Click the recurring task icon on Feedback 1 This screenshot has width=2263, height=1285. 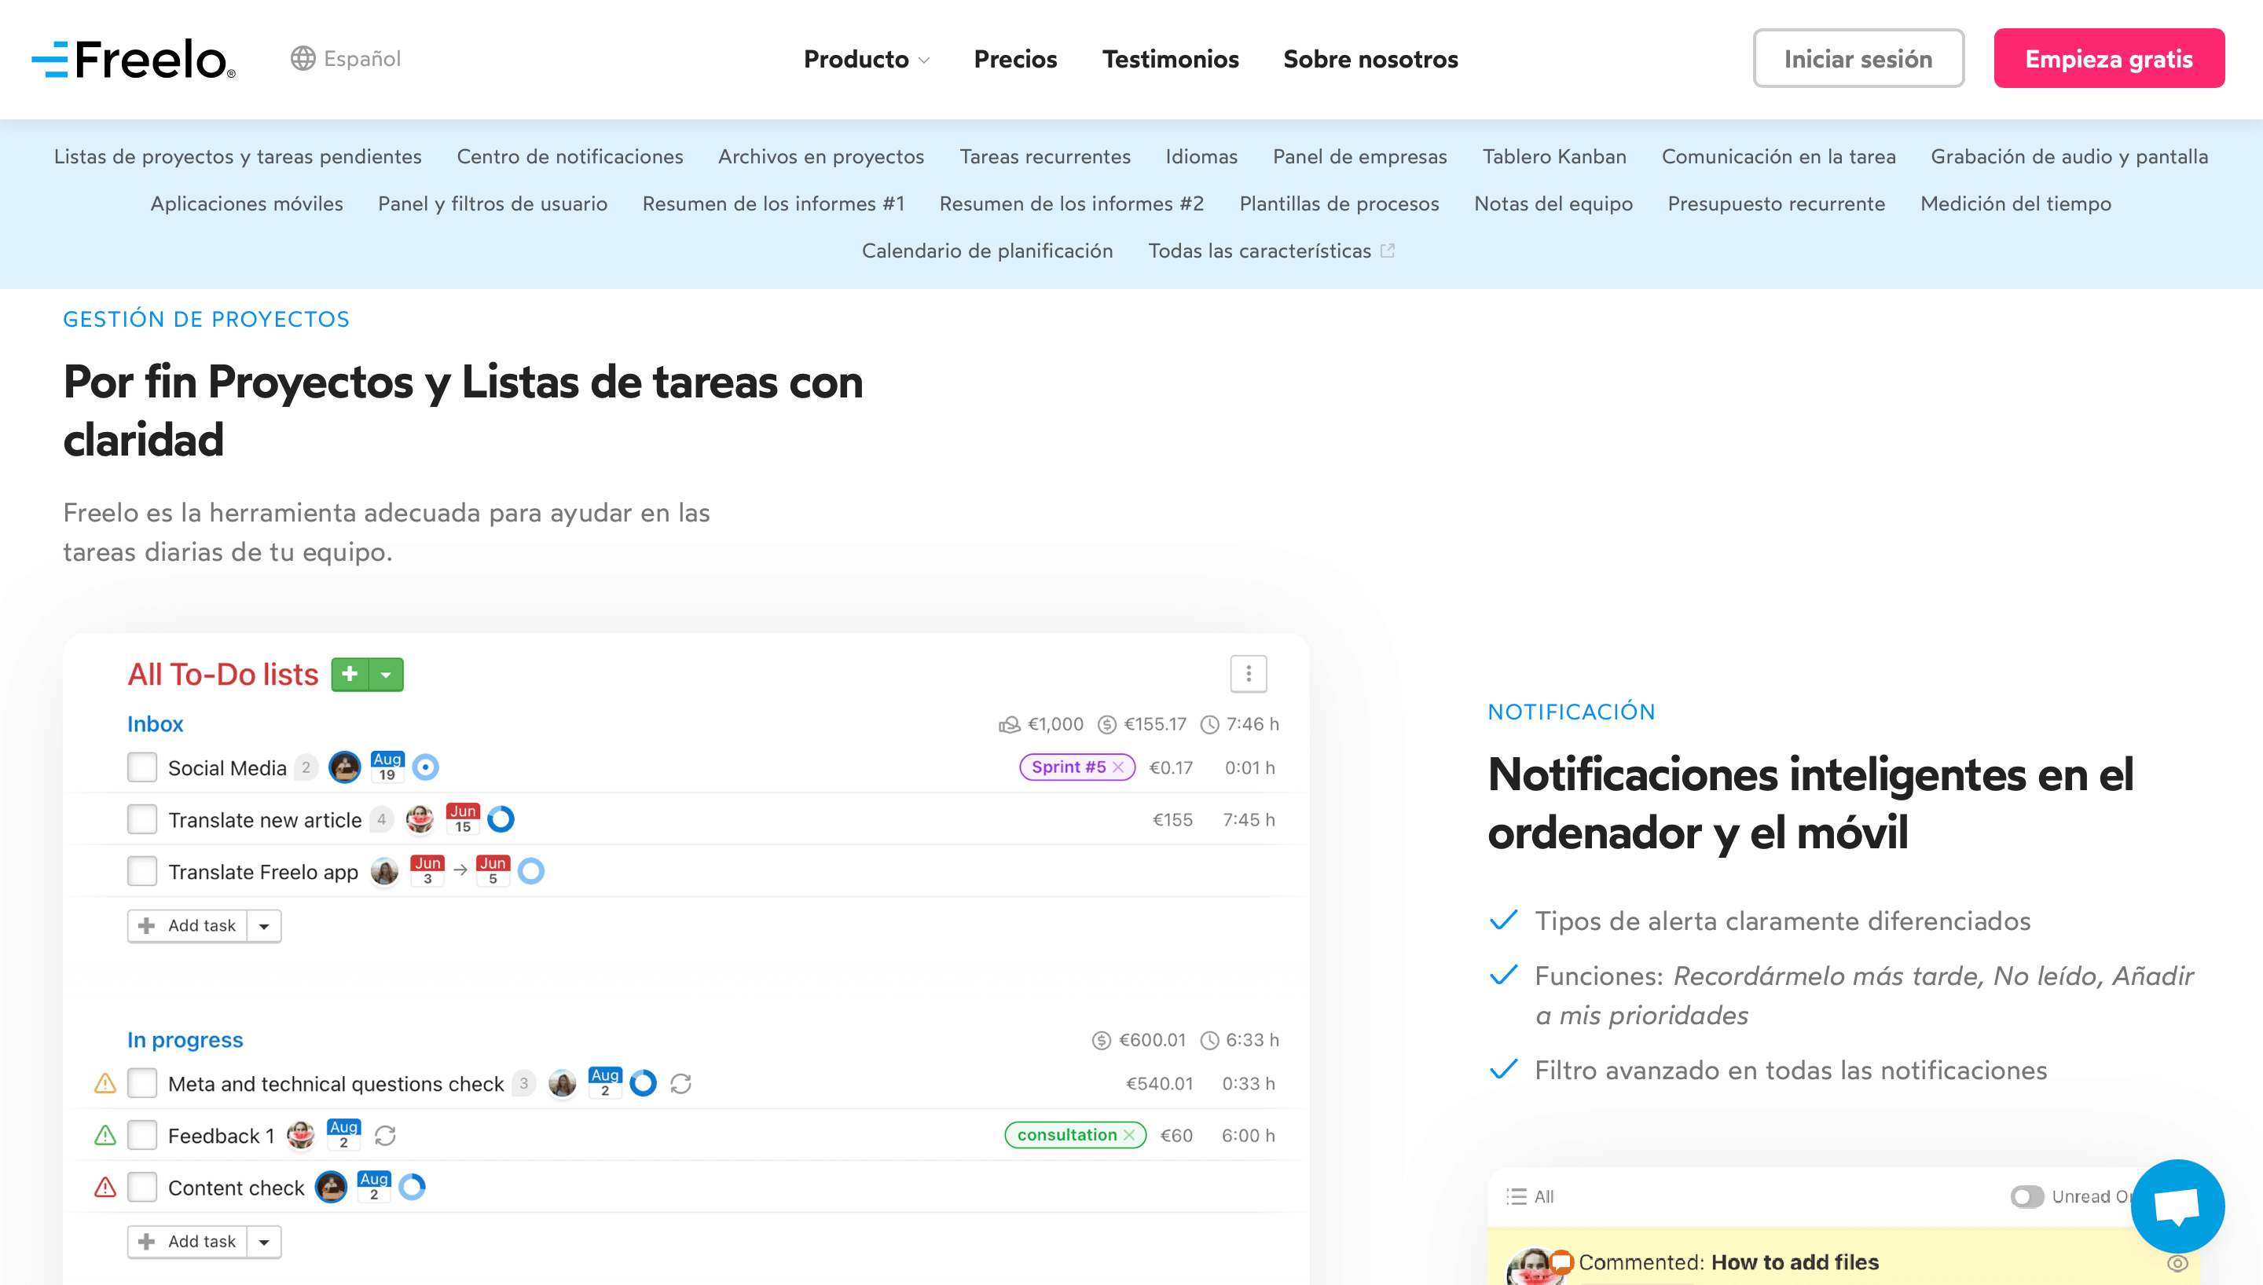point(386,1135)
